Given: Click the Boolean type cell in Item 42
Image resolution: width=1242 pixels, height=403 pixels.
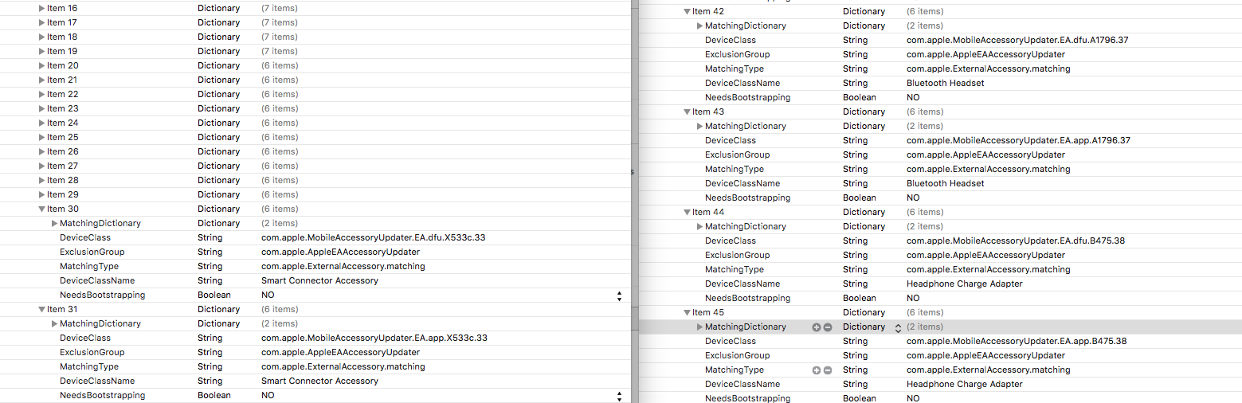Looking at the screenshot, I should [860, 98].
